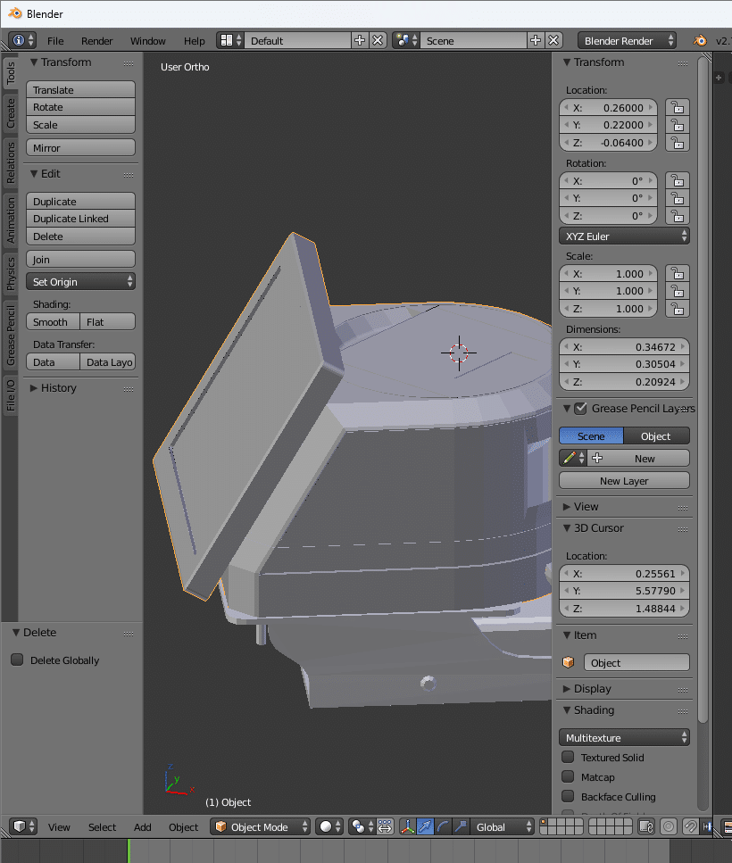This screenshot has height=863, width=732.
Task: Enable the Backface Culling option
Action: (x=568, y=796)
